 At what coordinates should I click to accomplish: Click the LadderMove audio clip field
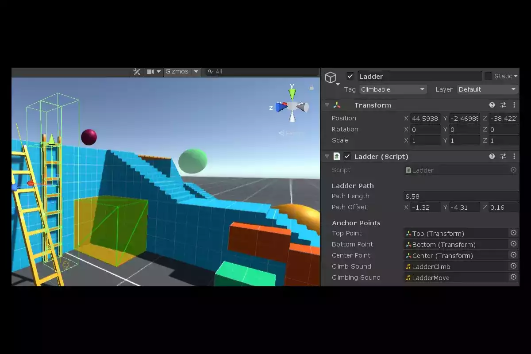click(x=456, y=277)
